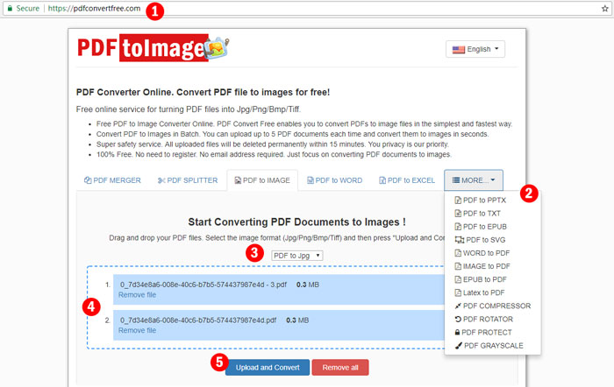Open the PDF to Jpg format dropdown
This screenshot has height=387, width=614.
point(296,256)
